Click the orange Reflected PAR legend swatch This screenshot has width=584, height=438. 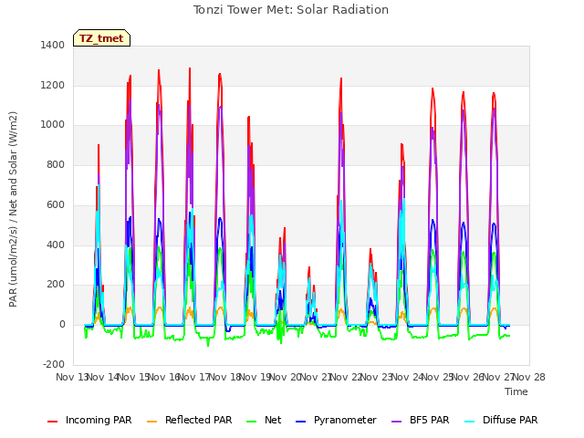pyautogui.click(x=152, y=422)
